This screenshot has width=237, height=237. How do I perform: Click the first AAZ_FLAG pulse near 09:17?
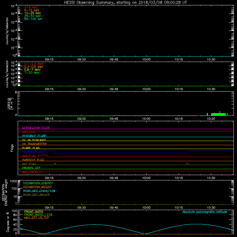[55, 164]
